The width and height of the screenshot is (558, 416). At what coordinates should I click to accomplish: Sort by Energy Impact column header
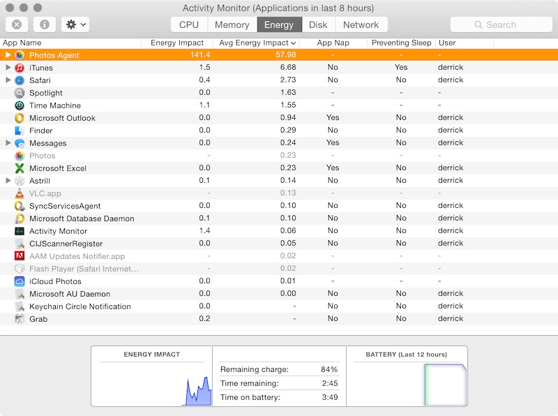tap(177, 43)
